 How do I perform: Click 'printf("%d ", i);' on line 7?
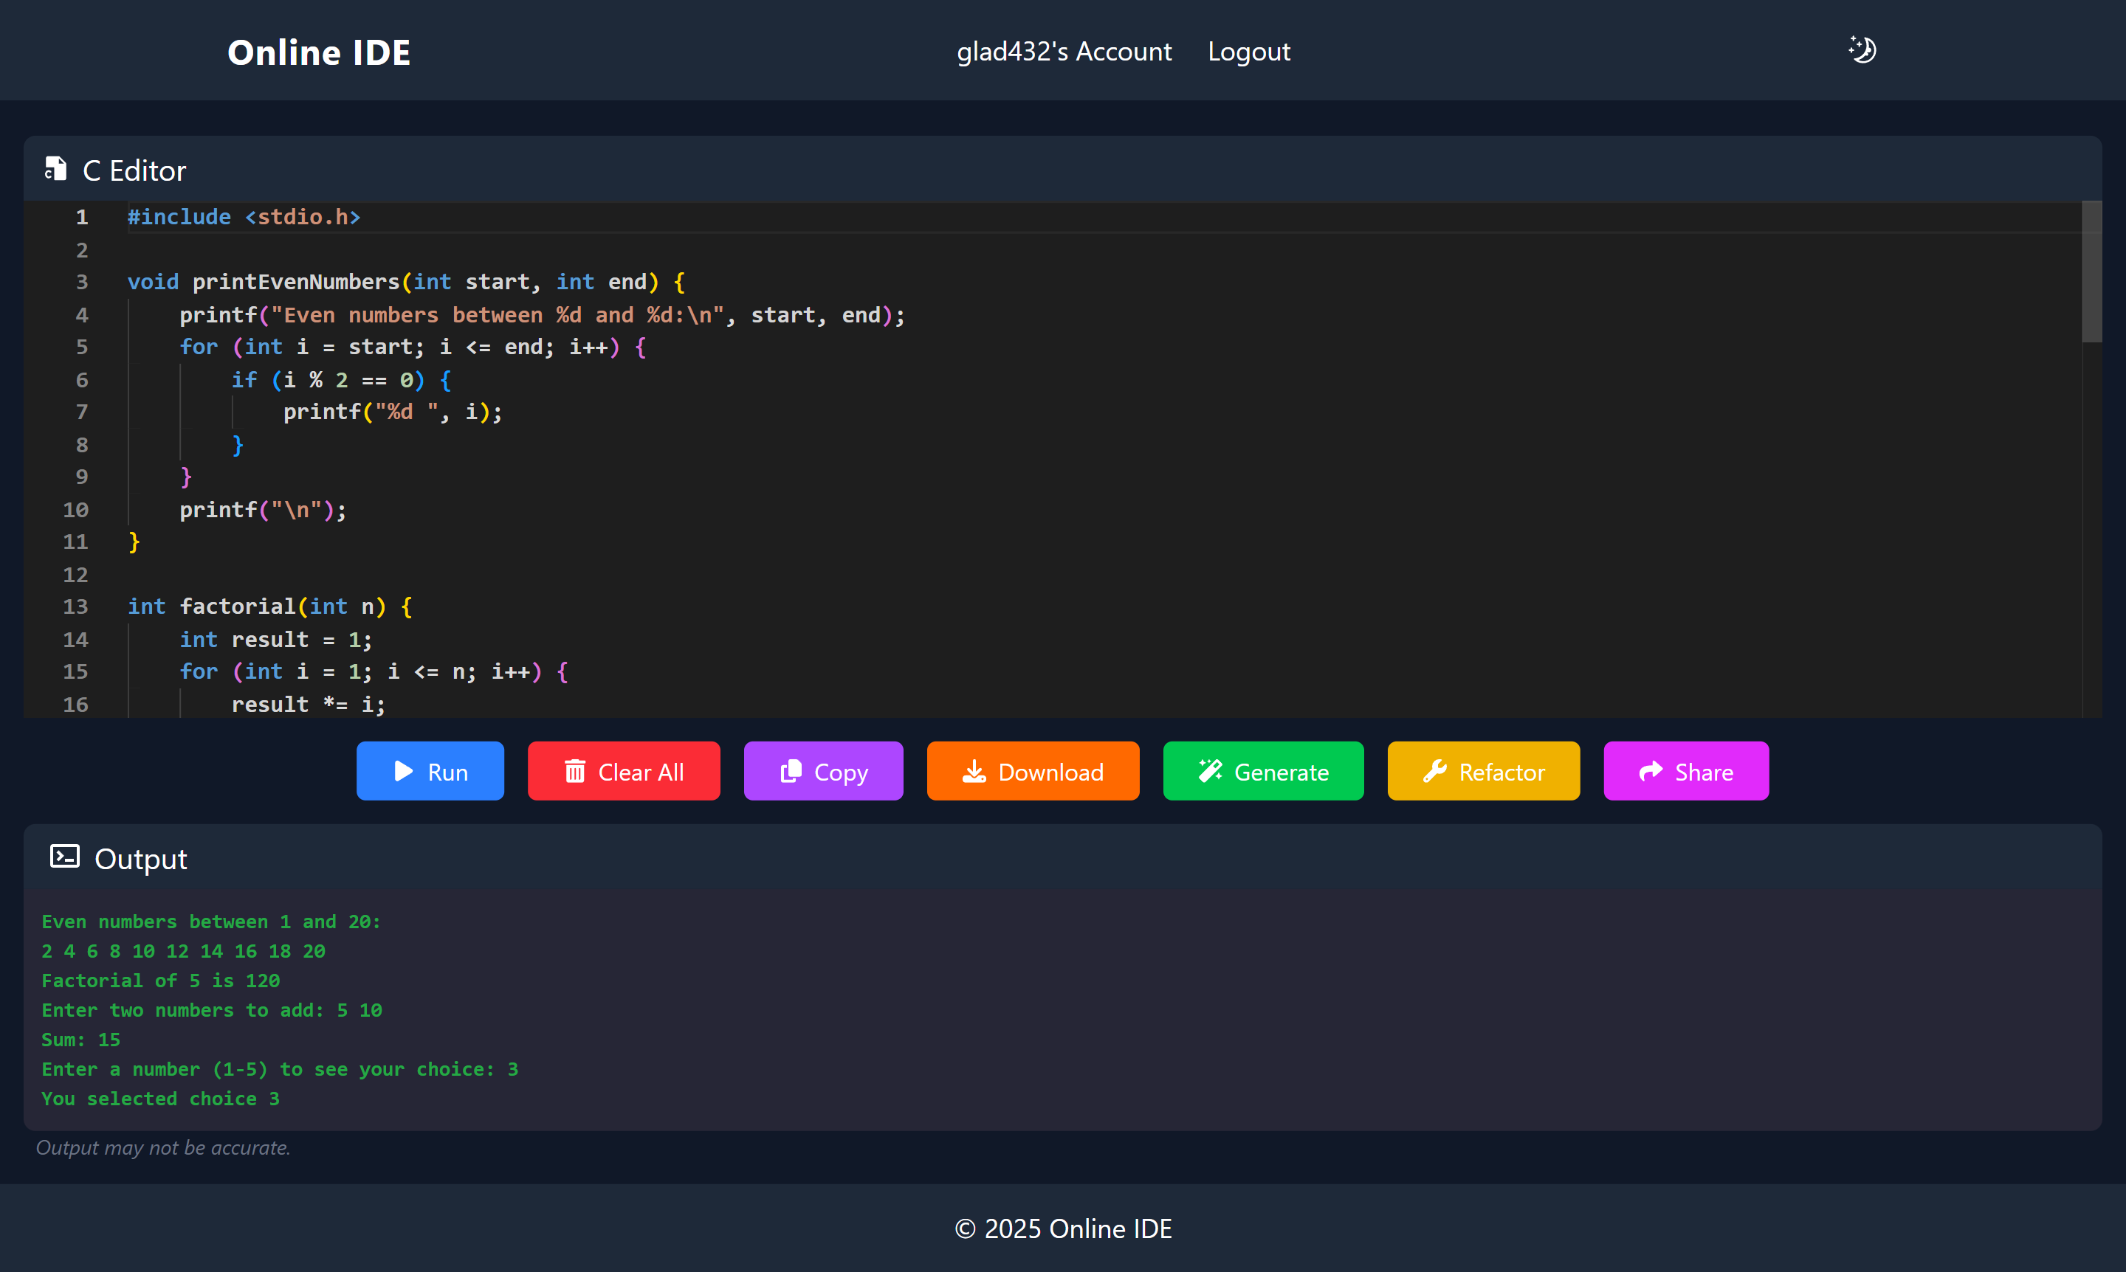click(x=393, y=412)
